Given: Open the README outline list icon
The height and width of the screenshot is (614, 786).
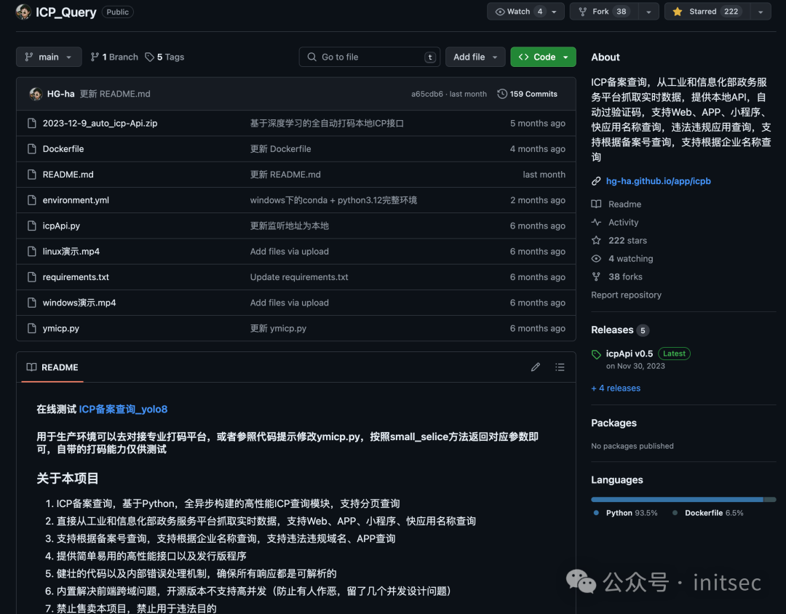Looking at the screenshot, I should coord(560,367).
